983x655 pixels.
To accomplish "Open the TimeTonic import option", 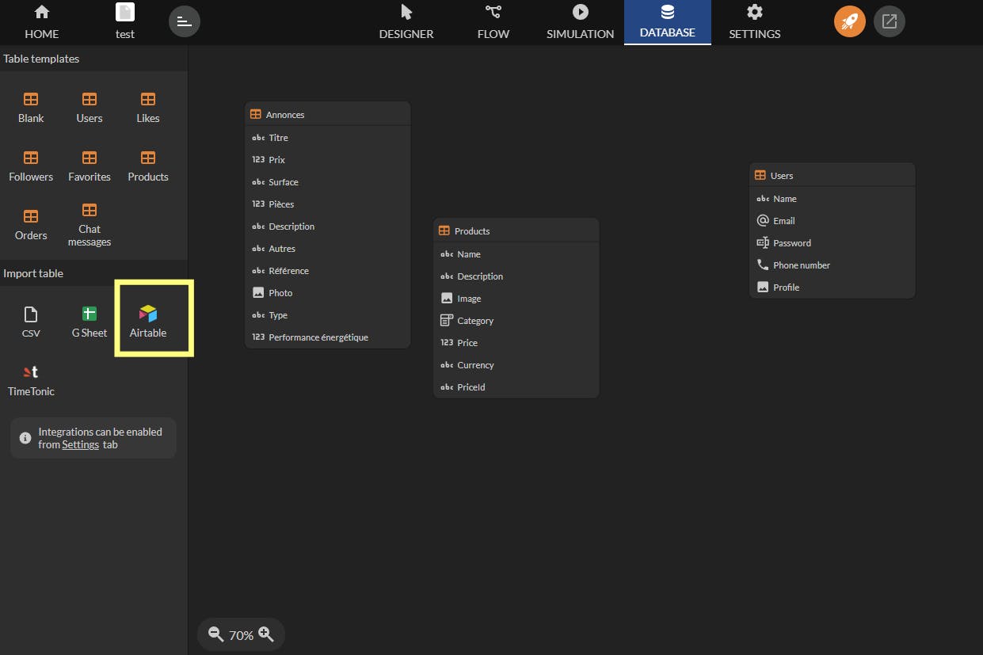I will click(x=31, y=380).
